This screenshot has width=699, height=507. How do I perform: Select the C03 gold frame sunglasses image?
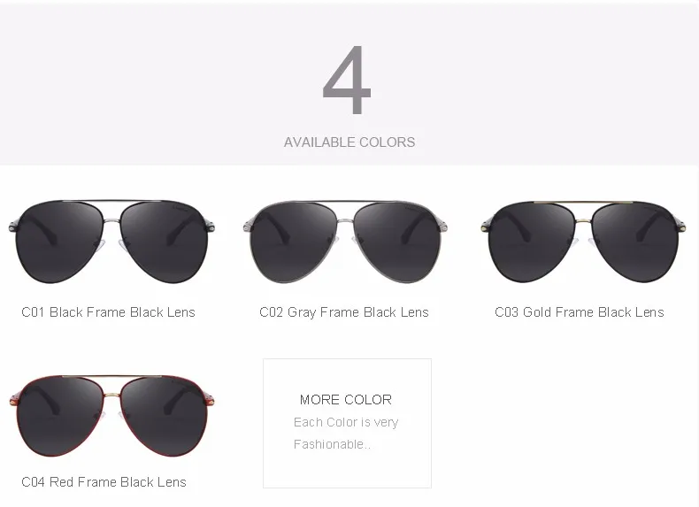[x=583, y=242]
